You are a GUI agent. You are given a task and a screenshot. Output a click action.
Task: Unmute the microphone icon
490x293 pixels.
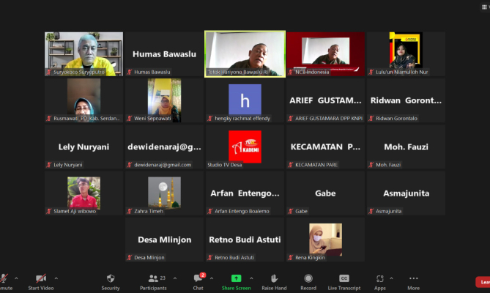pyautogui.click(x=4, y=279)
